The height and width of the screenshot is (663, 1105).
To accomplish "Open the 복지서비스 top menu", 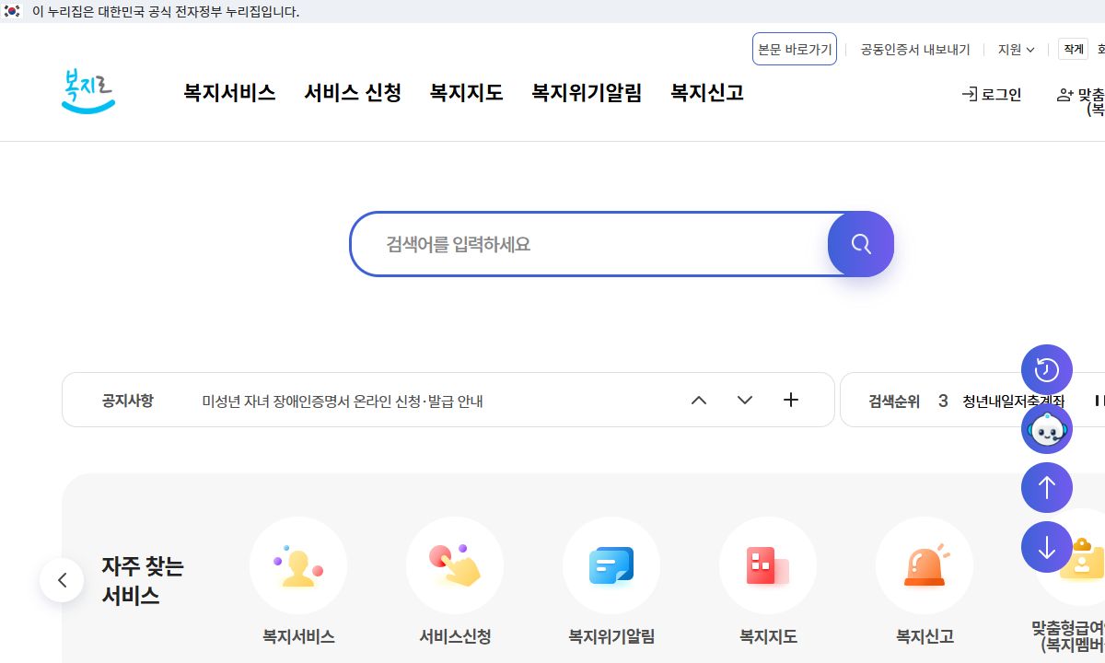I will coord(229,93).
